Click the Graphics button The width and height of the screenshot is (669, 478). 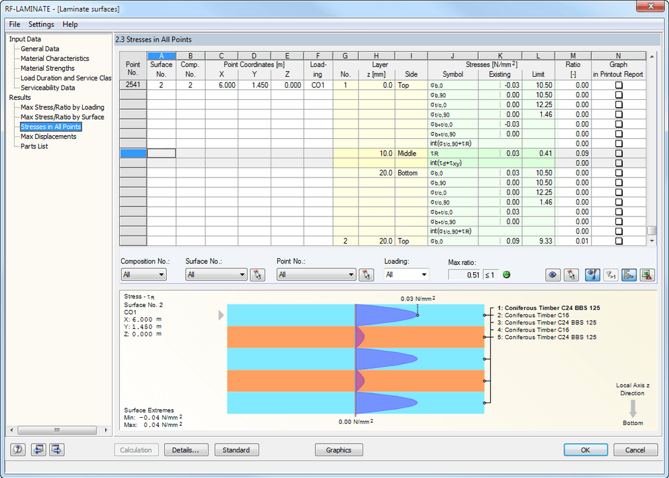339,450
